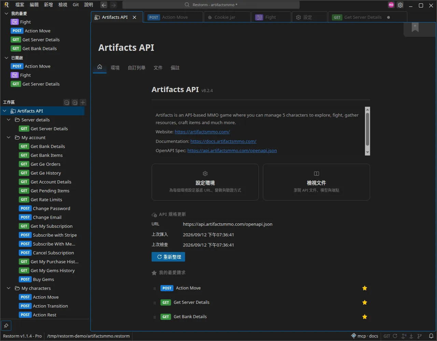Close the Artifacts API tab
The image size is (437, 341).
(x=135, y=17)
